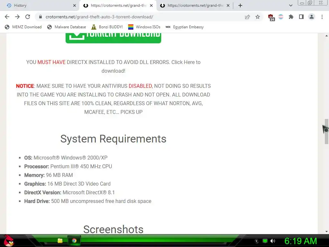Click the OS: Microsoft Windows 2000/XP line

pyautogui.click(x=66, y=158)
